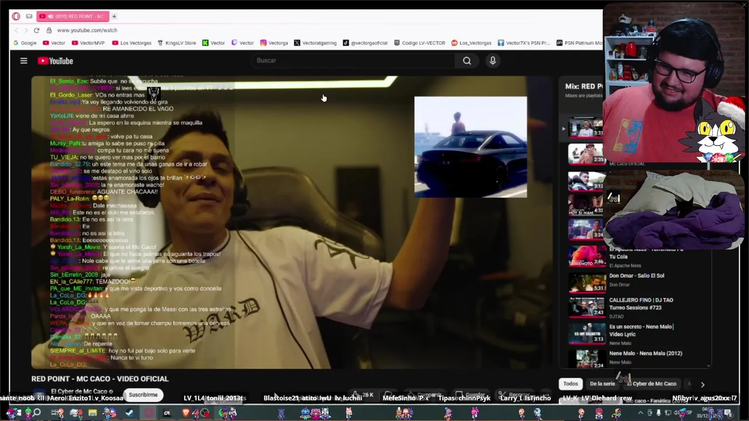Reload the page with the refresh icon
The width and height of the screenshot is (749, 421).
(x=36, y=30)
